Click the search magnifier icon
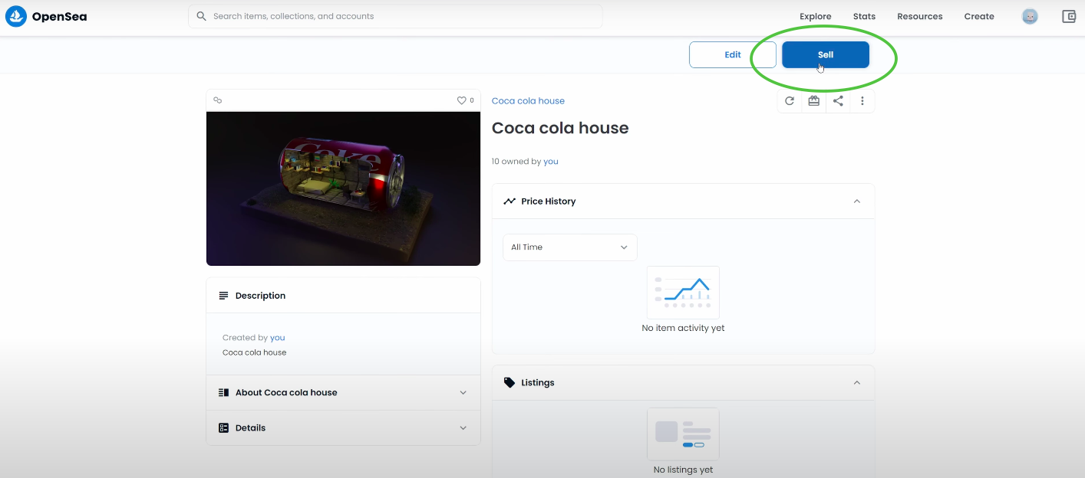 (x=201, y=16)
